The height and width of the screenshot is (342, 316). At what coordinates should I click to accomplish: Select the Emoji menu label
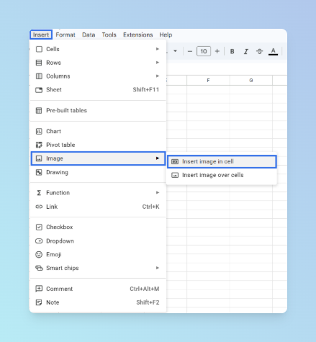pyautogui.click(x=54, y=255)
